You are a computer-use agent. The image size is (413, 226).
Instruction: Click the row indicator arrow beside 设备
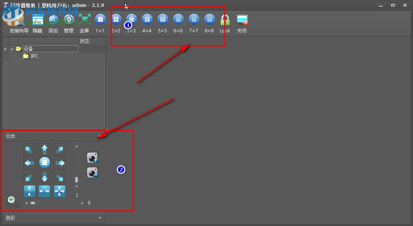click(x=5, y=49)
